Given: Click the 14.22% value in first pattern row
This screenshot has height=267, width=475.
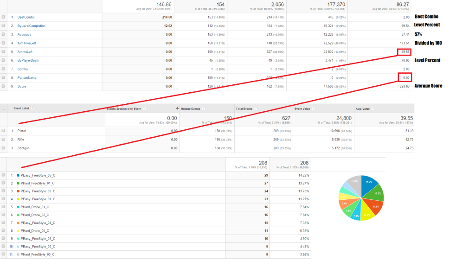Looking at the screenshot, I should tap(303, 175).
